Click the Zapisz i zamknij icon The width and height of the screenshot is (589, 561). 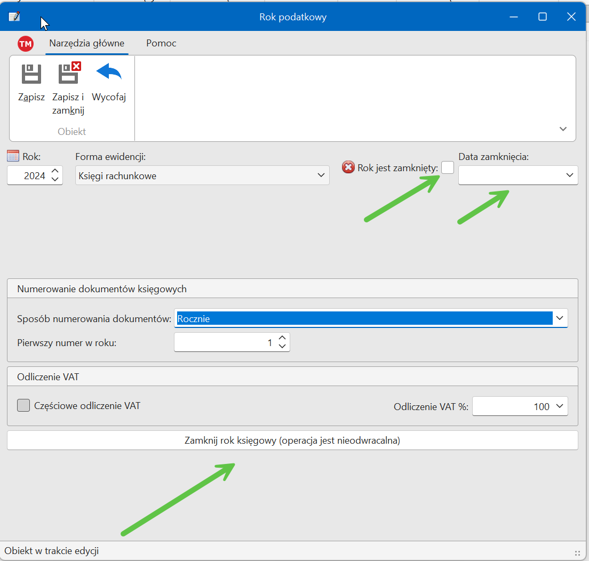tap(69, 74)
